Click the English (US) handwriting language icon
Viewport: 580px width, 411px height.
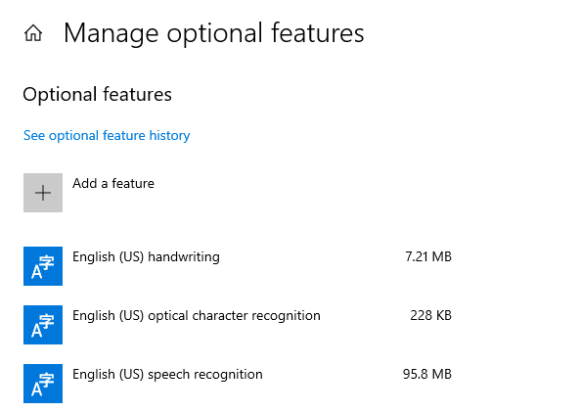click(x=43, y=266)
